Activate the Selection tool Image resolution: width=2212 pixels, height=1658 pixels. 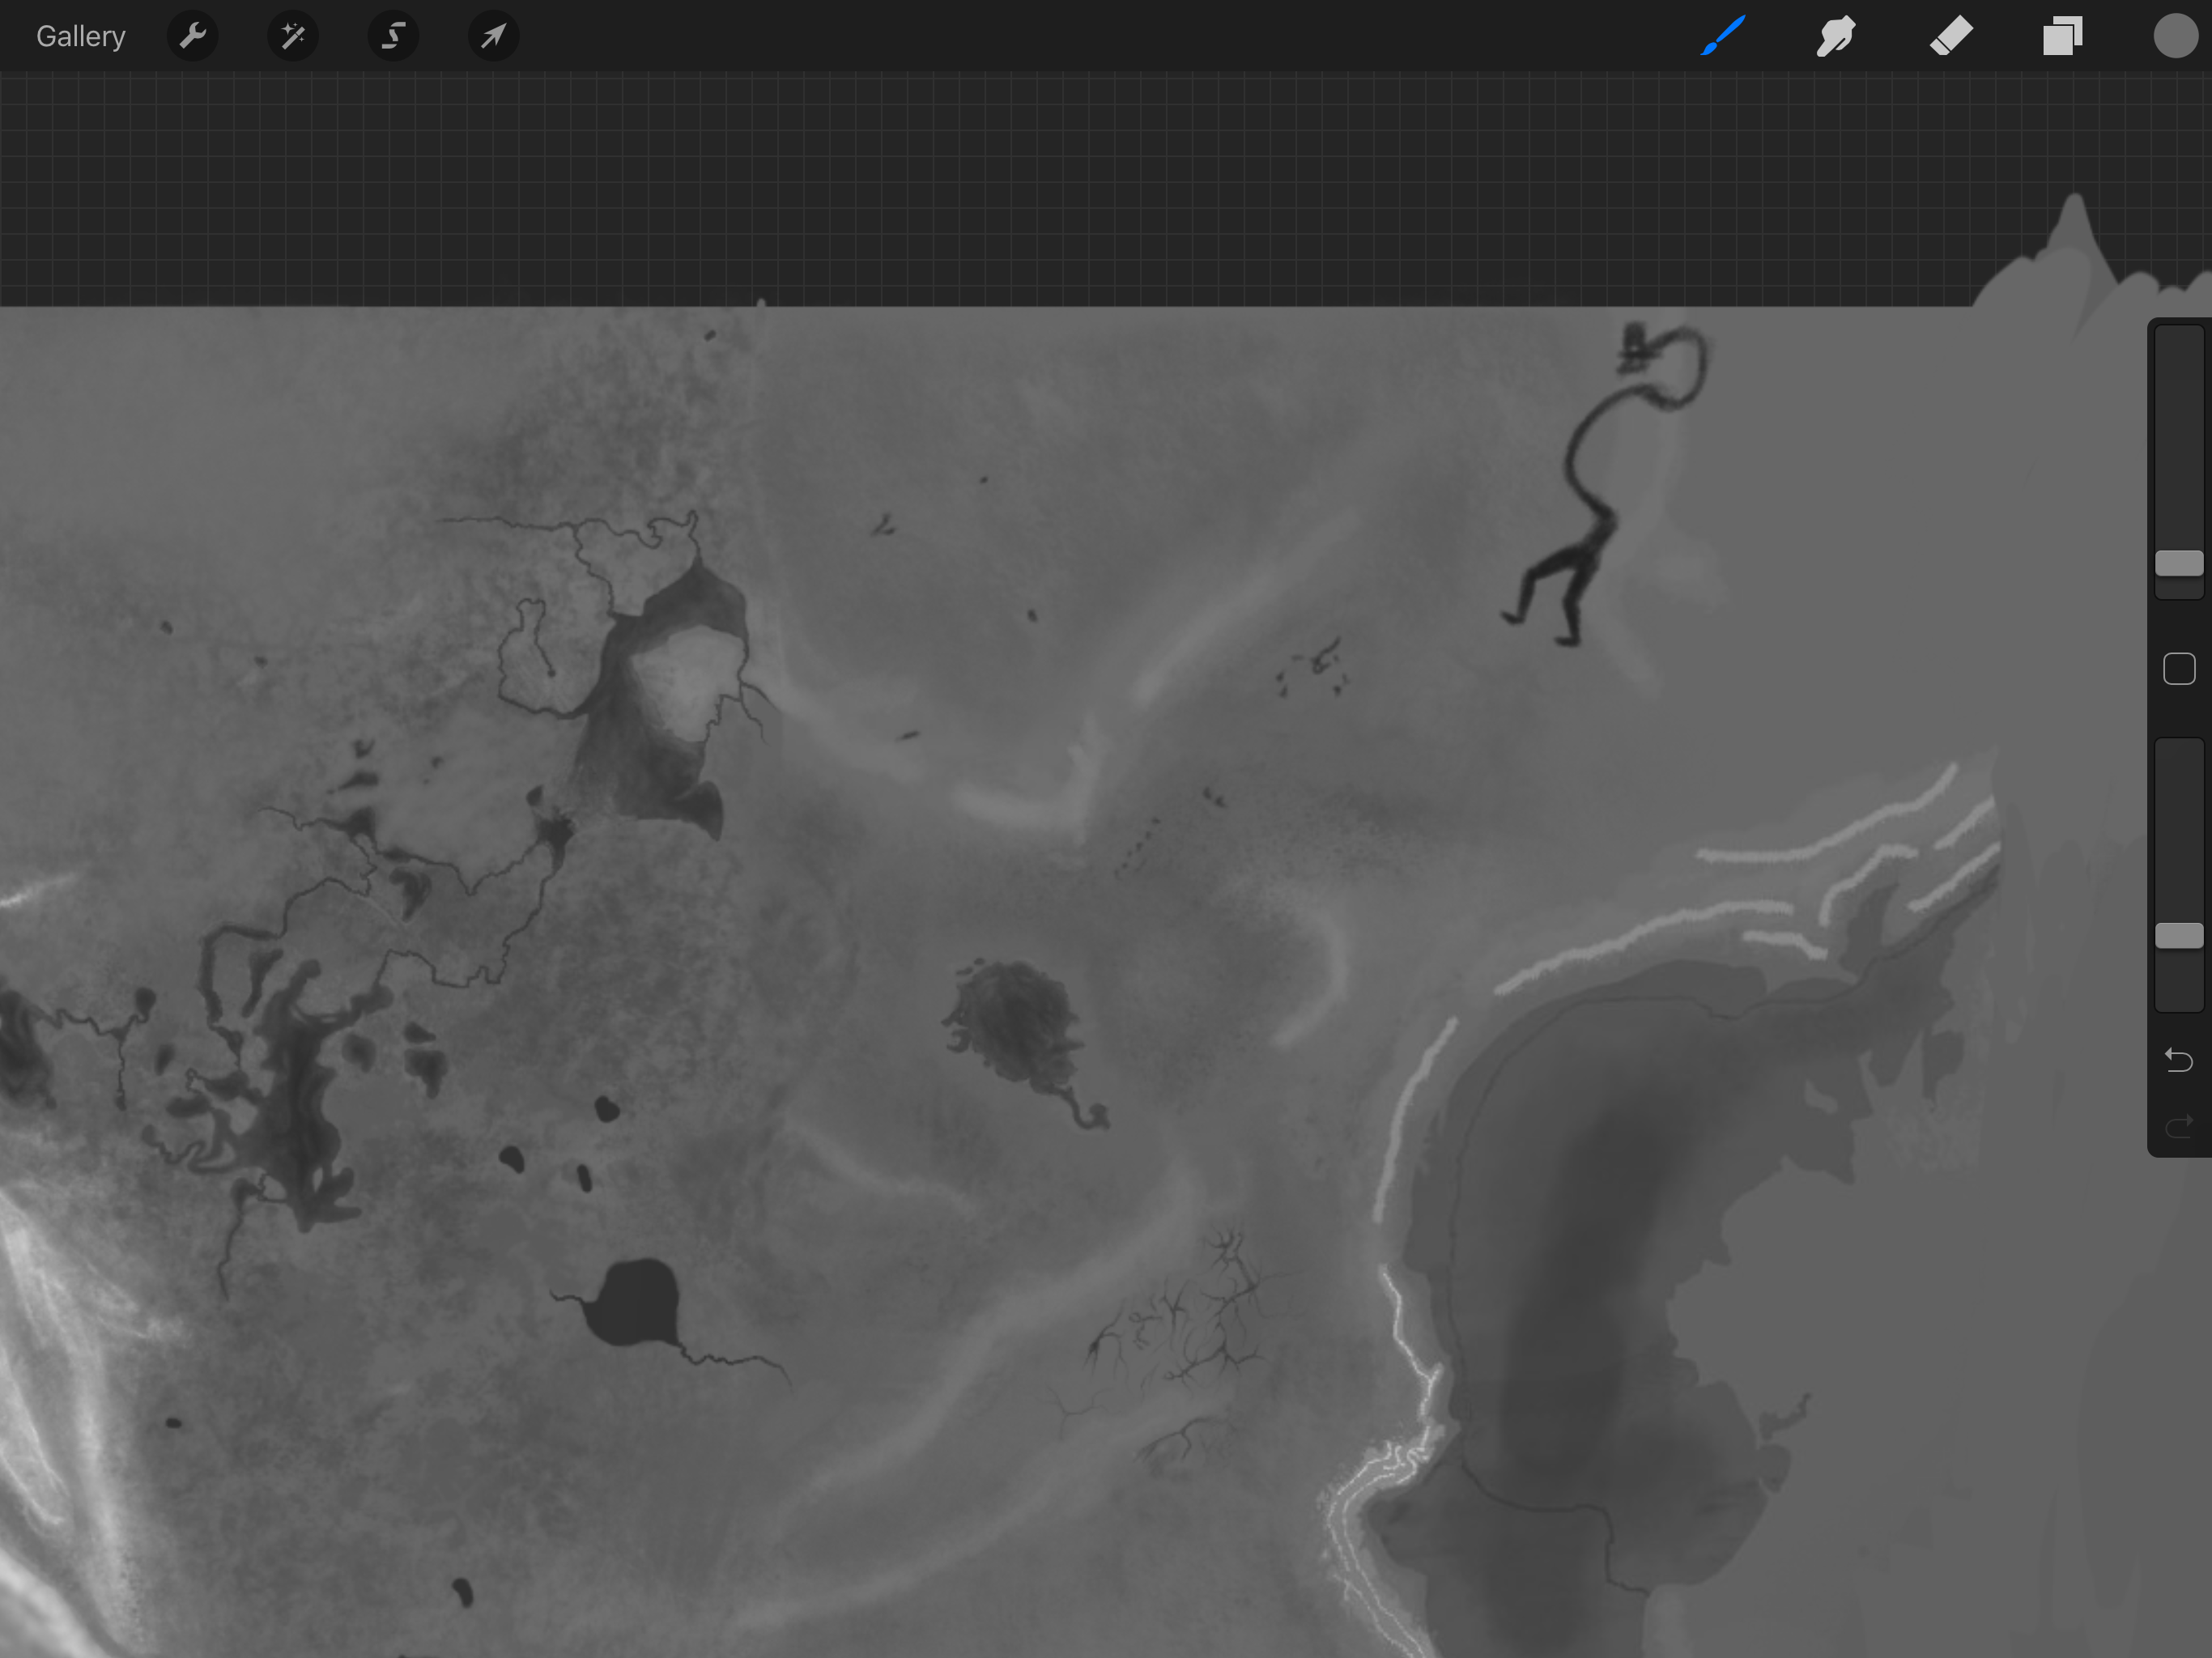(393, 37)
